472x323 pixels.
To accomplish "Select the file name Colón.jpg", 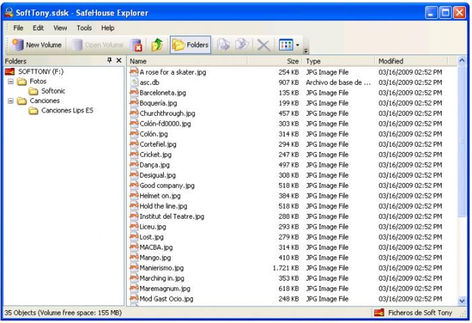I will tap(154, 134).
